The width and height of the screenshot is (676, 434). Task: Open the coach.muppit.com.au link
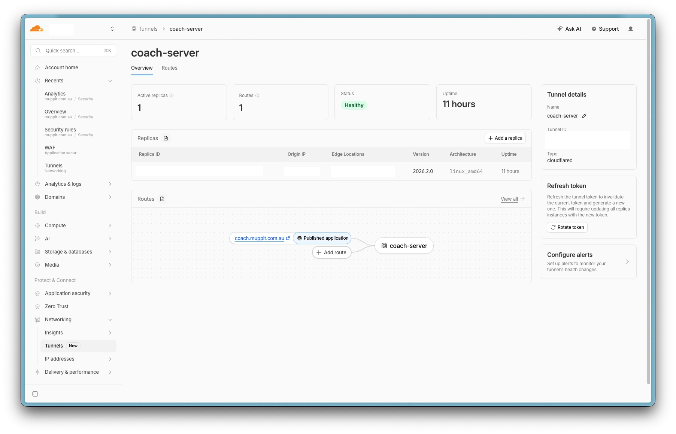[x=260, y=238]
